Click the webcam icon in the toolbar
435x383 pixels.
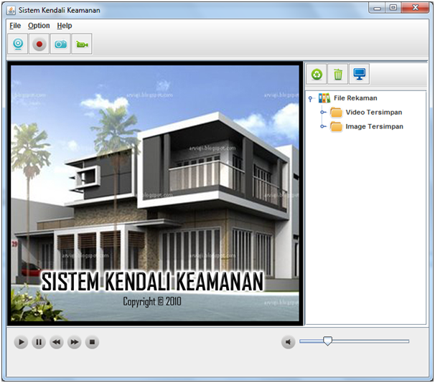click(x=18, y=44)
